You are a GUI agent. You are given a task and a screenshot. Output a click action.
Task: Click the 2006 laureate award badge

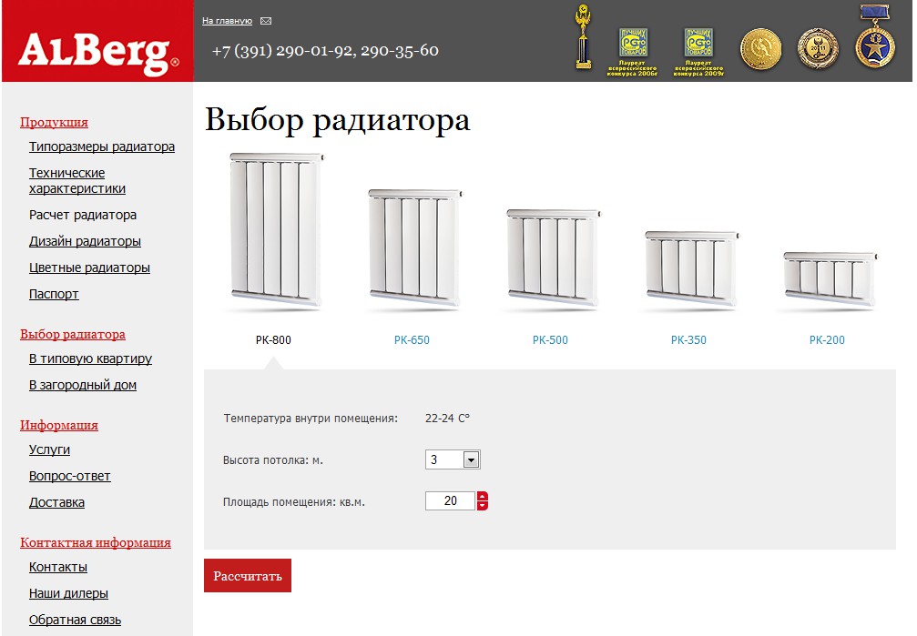point(633,52)
